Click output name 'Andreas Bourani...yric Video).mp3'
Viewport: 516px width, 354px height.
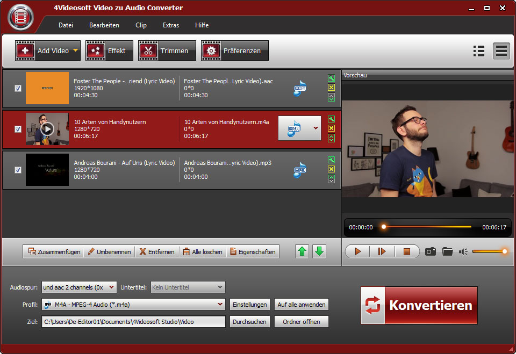[x=228, y=163]
